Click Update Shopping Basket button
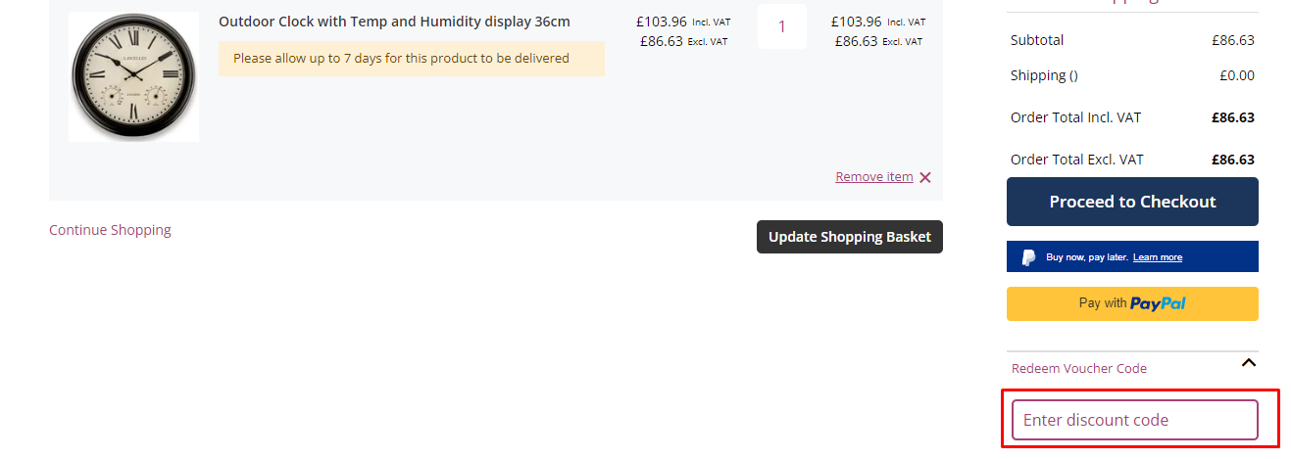Screen dimensions: 1291x459 [x=850, y=237]
